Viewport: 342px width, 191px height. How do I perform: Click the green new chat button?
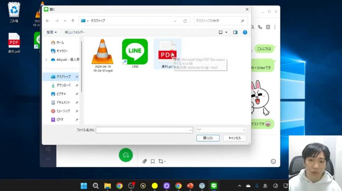[x=126, y=155]
